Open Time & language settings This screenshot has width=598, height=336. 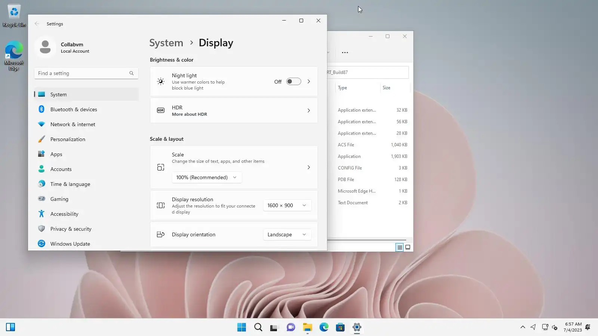pos(86,184)
